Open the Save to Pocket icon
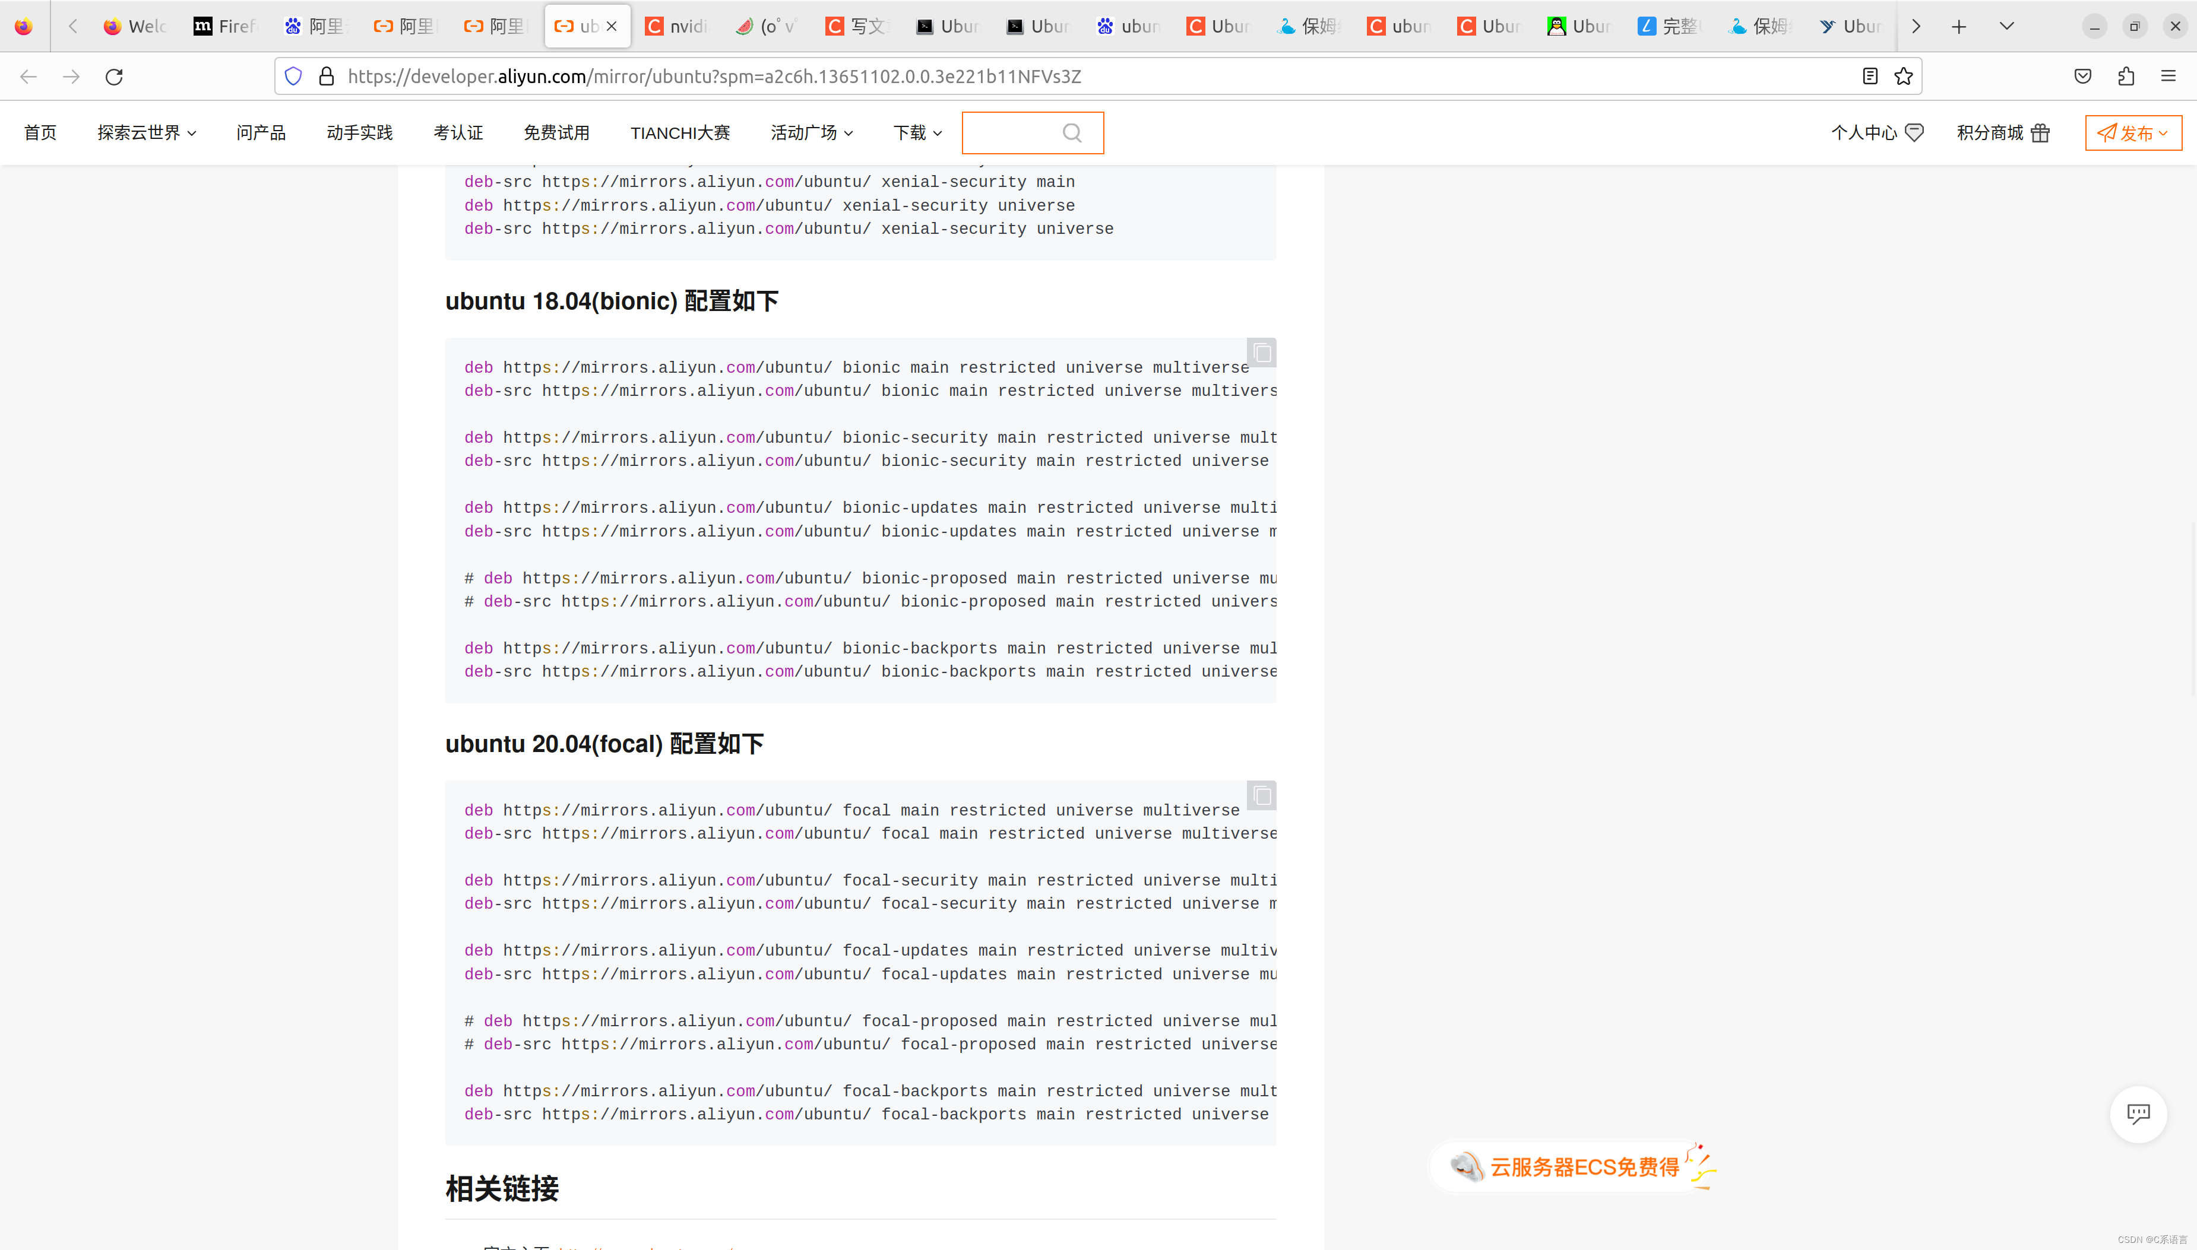The height and width of the screenshot is (1250, 2197). 2083,77
